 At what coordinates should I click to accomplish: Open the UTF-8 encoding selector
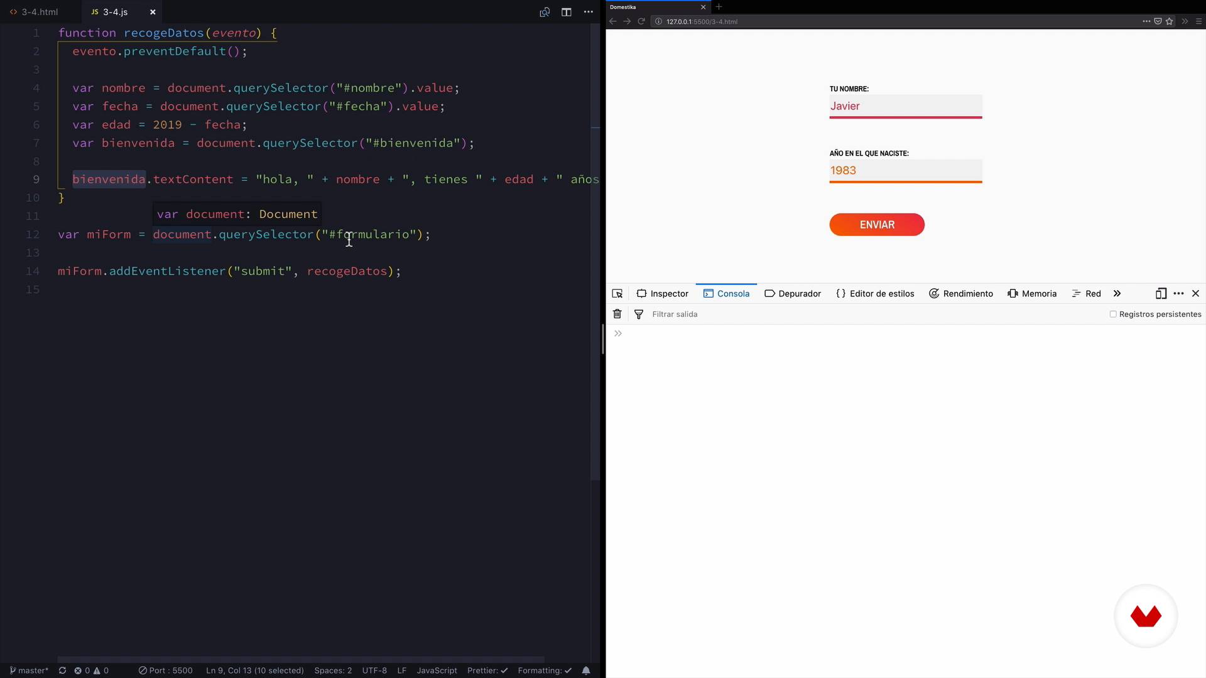(x=374, y=670)
